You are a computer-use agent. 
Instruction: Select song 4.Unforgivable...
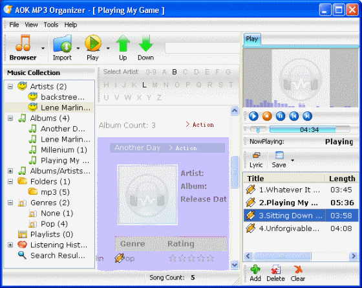click(x=301, y=228)
